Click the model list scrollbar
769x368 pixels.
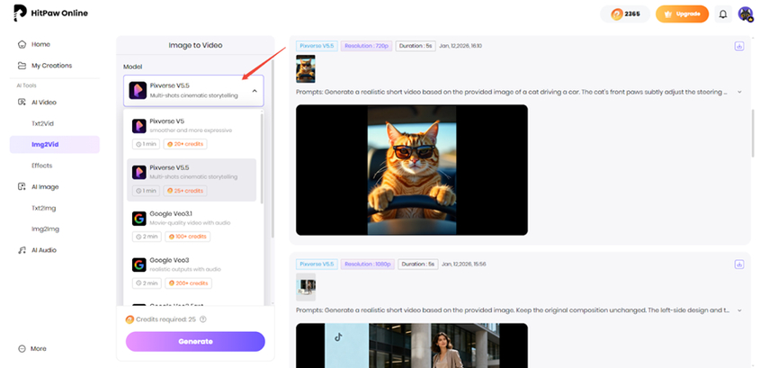coord(262,157)
